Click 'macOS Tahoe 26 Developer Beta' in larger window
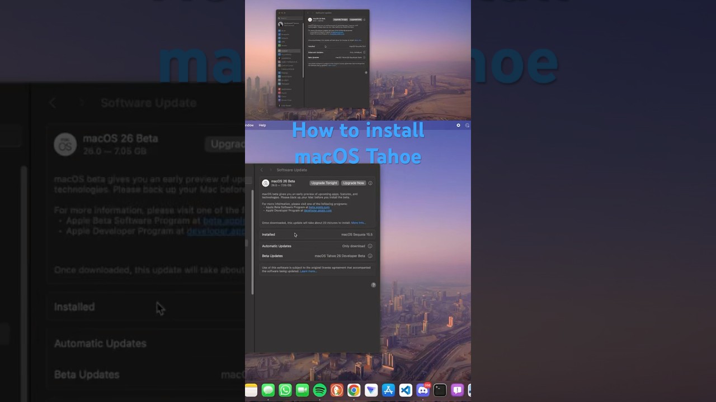This screenshot has width=716, height=402. coord(340,256)
